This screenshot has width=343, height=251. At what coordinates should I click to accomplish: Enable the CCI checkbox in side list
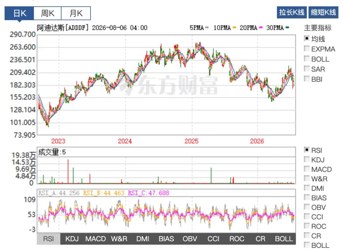click(x=307, y=217)
